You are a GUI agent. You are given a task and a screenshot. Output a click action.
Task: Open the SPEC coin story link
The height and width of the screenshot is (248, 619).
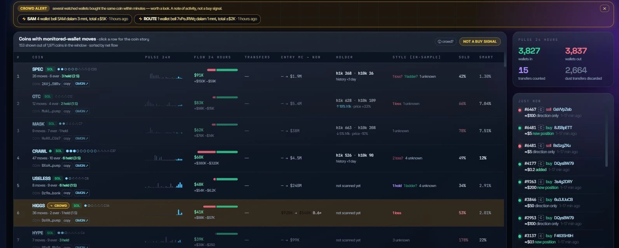pos(38,69)
